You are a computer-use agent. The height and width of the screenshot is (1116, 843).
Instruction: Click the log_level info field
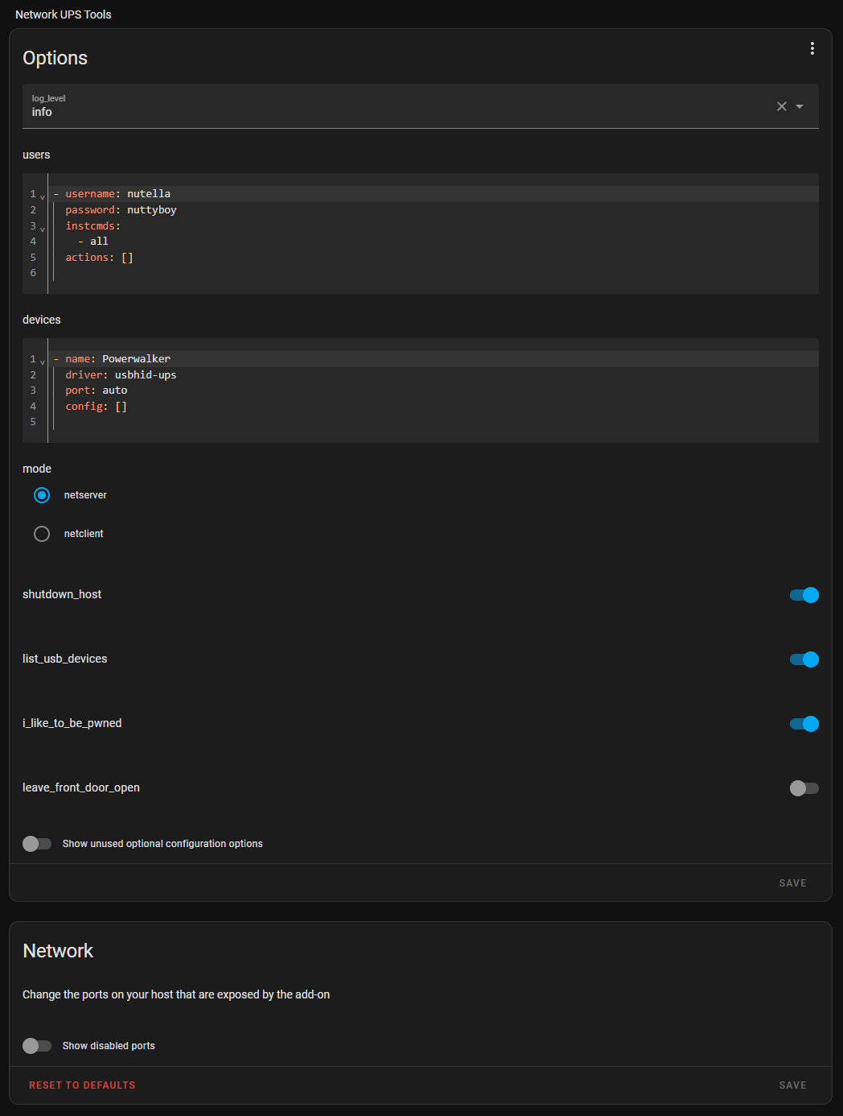coord(421,106)
